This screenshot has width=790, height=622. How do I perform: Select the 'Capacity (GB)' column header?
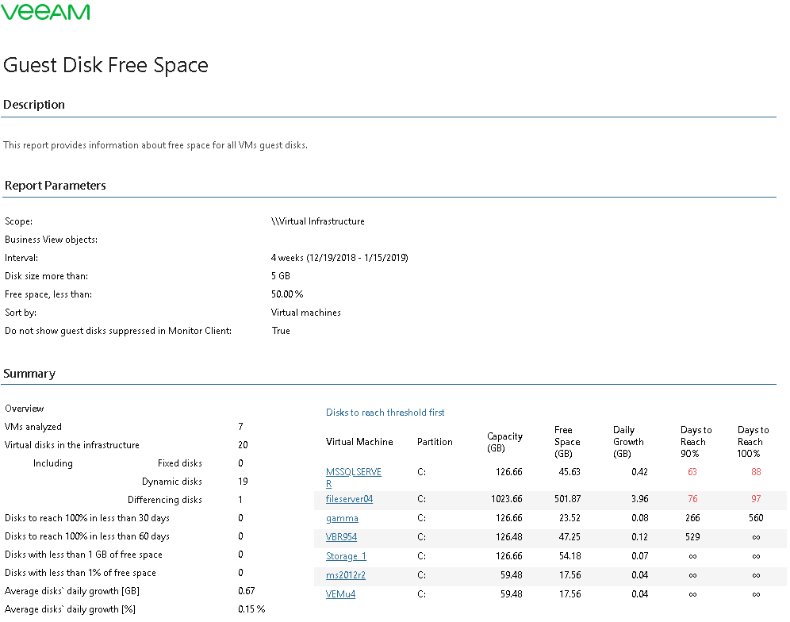click(x=504, y=442)
